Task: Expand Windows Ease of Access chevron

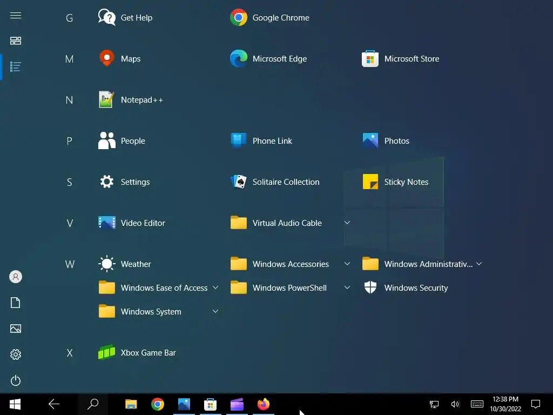Action: point(215,287)
